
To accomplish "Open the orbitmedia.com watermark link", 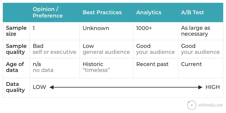I will (210, 105).
